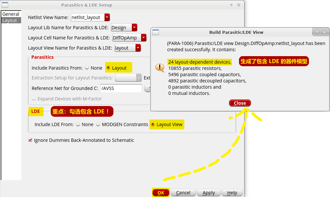330x197 pixels.
Task: Toggle Ignore Dummies Back-Annotated to Schematic
Action: (31, 140)
